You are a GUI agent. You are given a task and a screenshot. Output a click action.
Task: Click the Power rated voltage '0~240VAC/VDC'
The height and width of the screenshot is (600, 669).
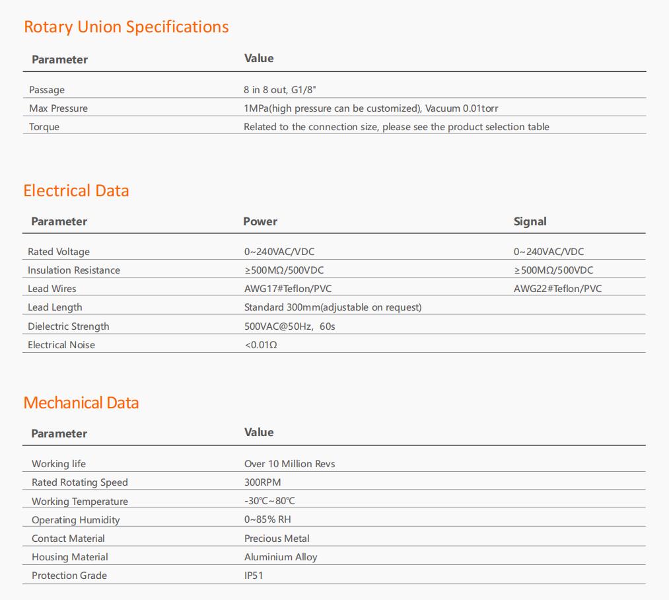(279, 252)
